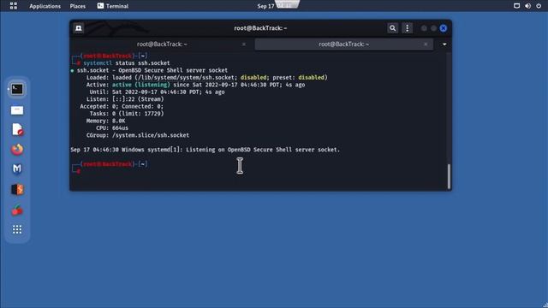Click the 'preset: disabled' text
548x308 pixels.
299,78
